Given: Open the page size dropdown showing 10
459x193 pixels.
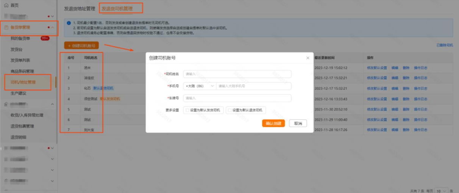Looking at the screenshot, I should point(441,190).
